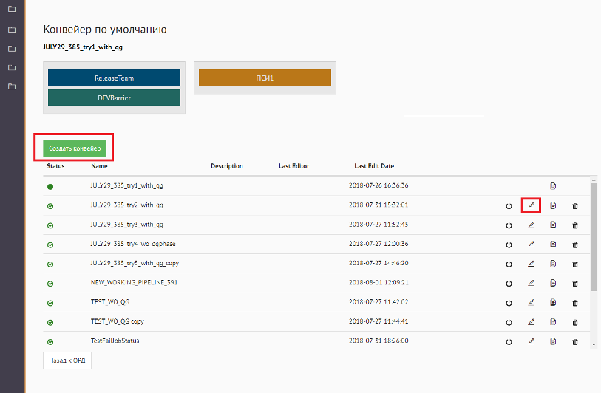
Task: Open copy icon for TEST_WO_QG copy row
Action: tap(553, 322)
